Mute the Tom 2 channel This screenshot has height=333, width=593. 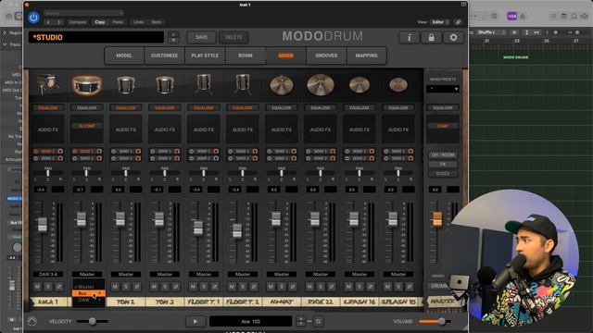(x=115, y=287)
